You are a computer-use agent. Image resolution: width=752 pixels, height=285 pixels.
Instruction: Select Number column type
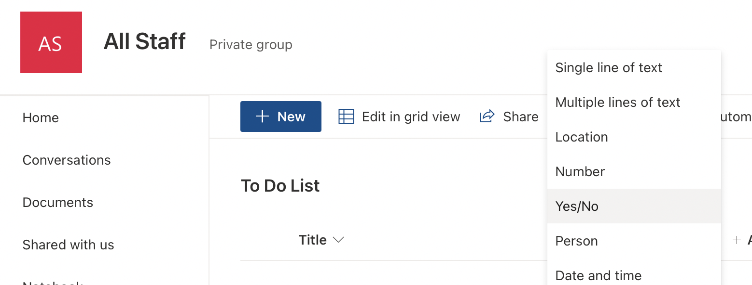point(580,171)
